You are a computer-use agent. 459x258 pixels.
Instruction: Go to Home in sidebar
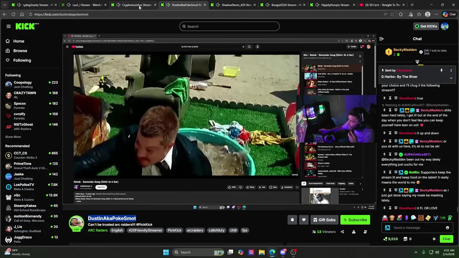point(15,41)
